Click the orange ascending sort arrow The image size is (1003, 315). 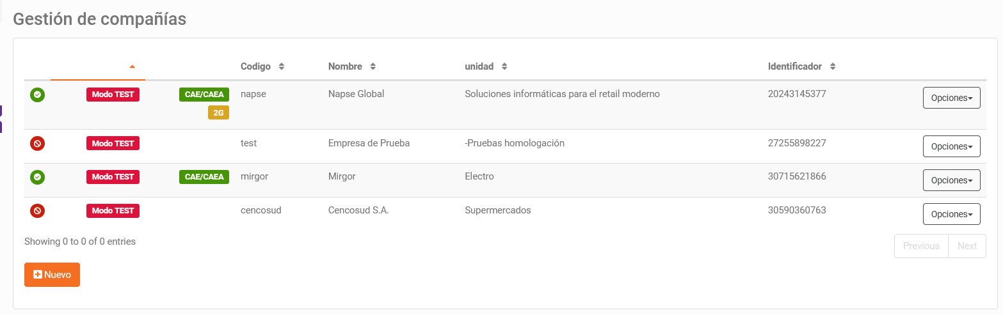coord(132,66)
